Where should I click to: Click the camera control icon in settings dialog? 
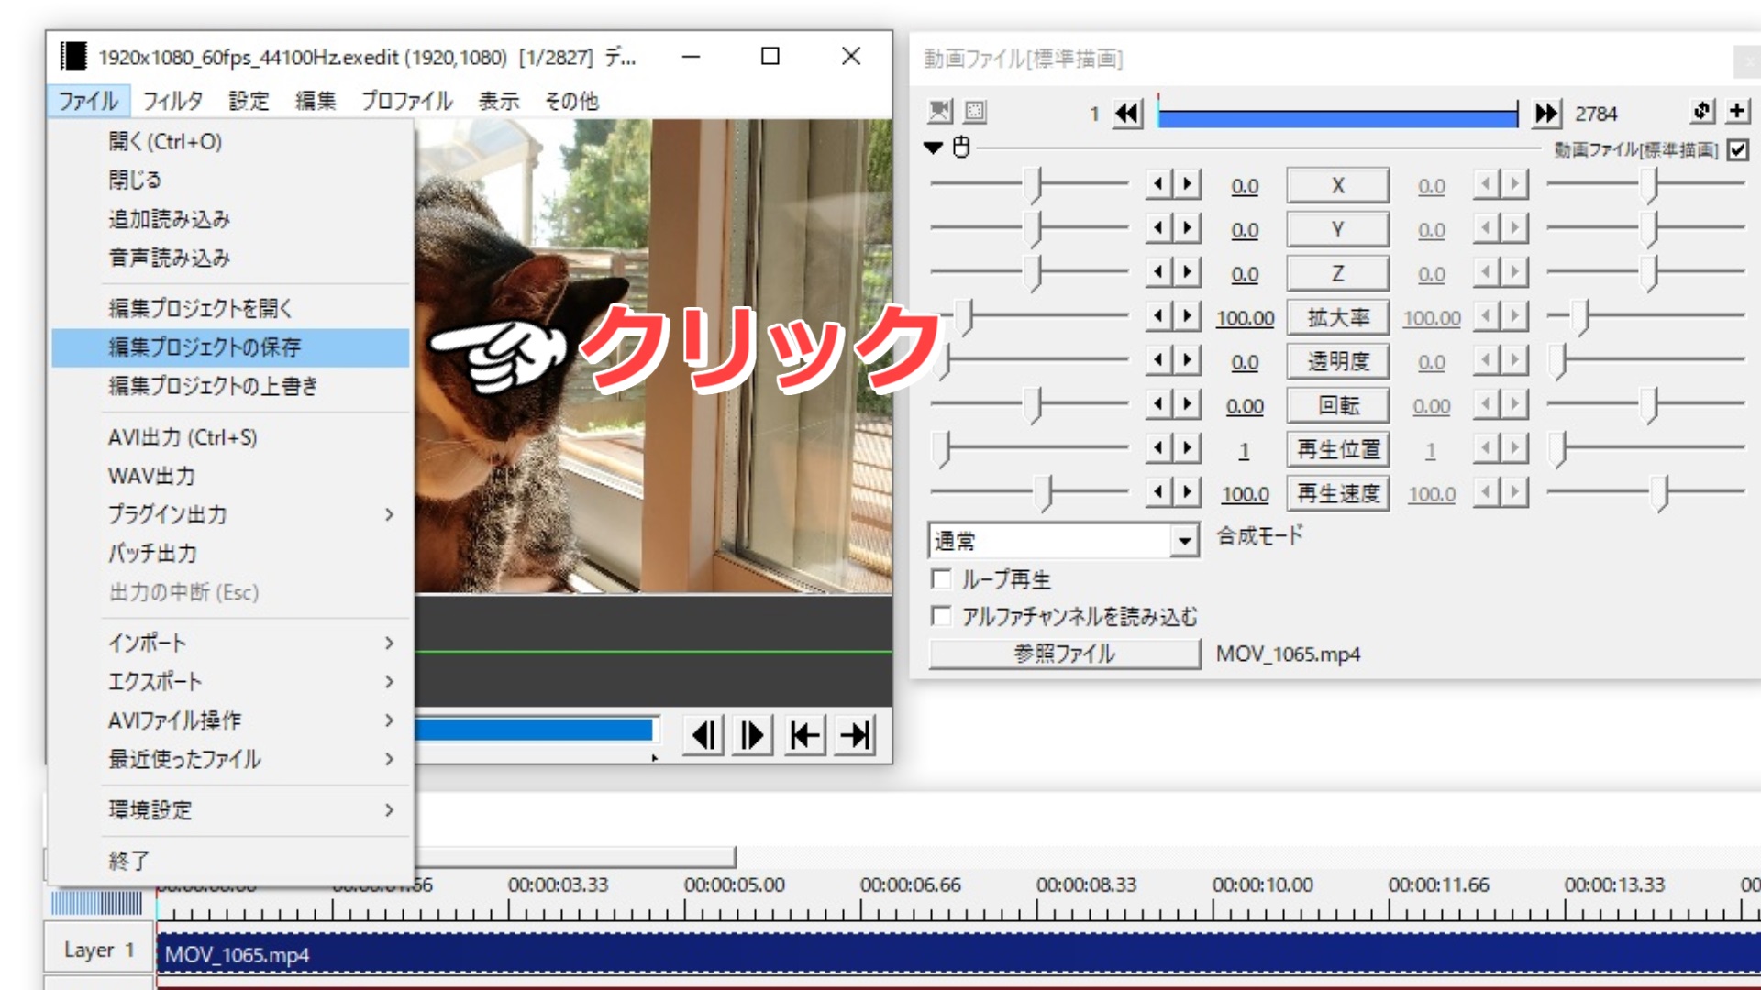(x=940, y=112)
